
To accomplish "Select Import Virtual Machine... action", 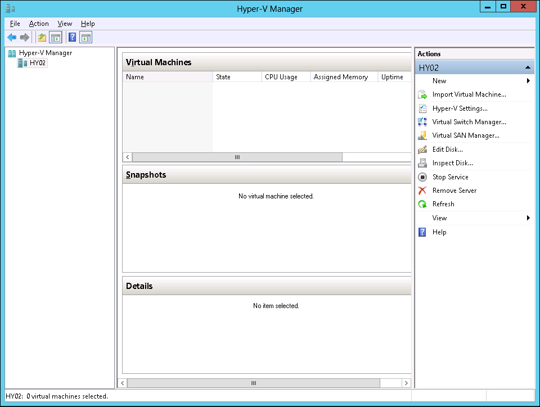I will [469, 94].
